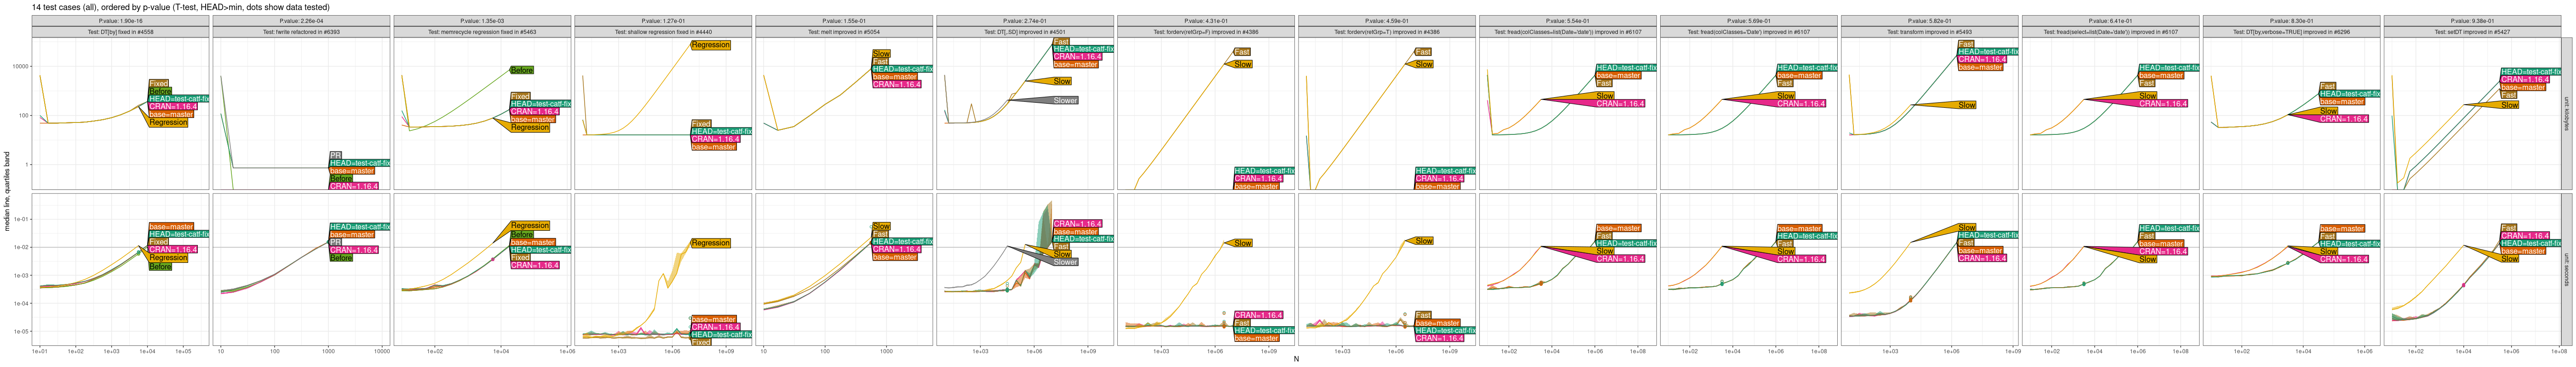Click the gray PR label in fwrite kilobytes panel

point(335,156)
